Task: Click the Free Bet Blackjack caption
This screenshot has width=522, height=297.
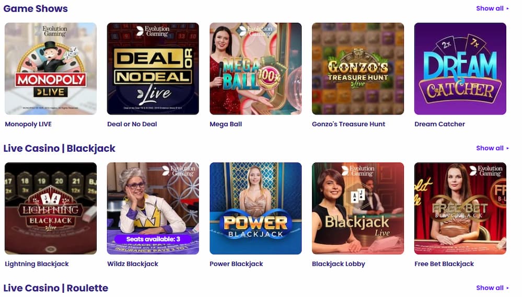Action: pos(444,264)
